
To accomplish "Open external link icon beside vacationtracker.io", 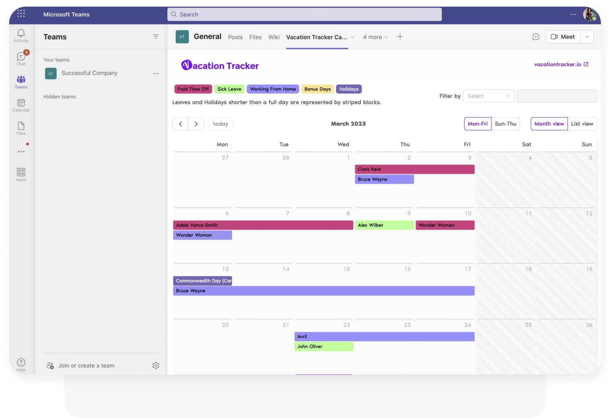I will coord(586,64).
